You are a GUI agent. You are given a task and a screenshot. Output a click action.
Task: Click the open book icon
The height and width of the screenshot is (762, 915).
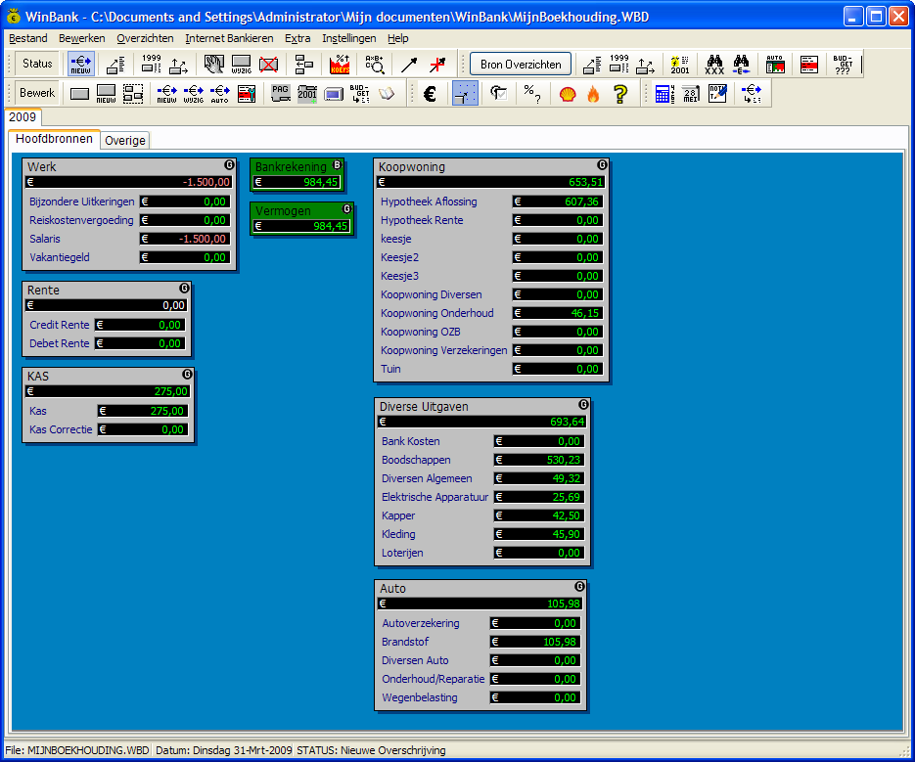pos(387,93)
